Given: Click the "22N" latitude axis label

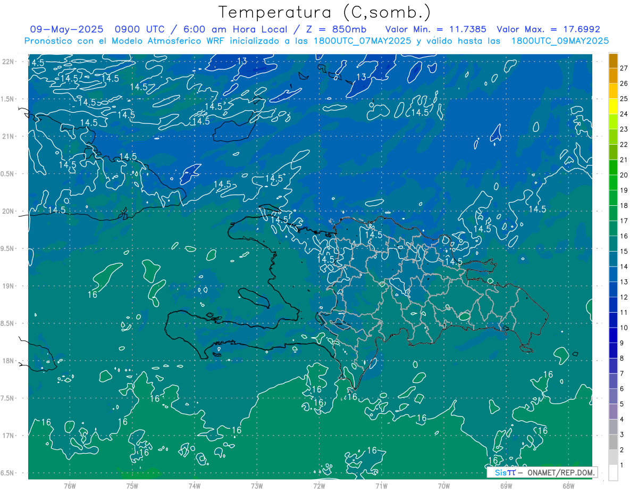Looking at the screenshot, I should coord(7,61).
